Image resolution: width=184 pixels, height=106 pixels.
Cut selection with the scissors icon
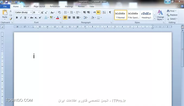point(11,11)
